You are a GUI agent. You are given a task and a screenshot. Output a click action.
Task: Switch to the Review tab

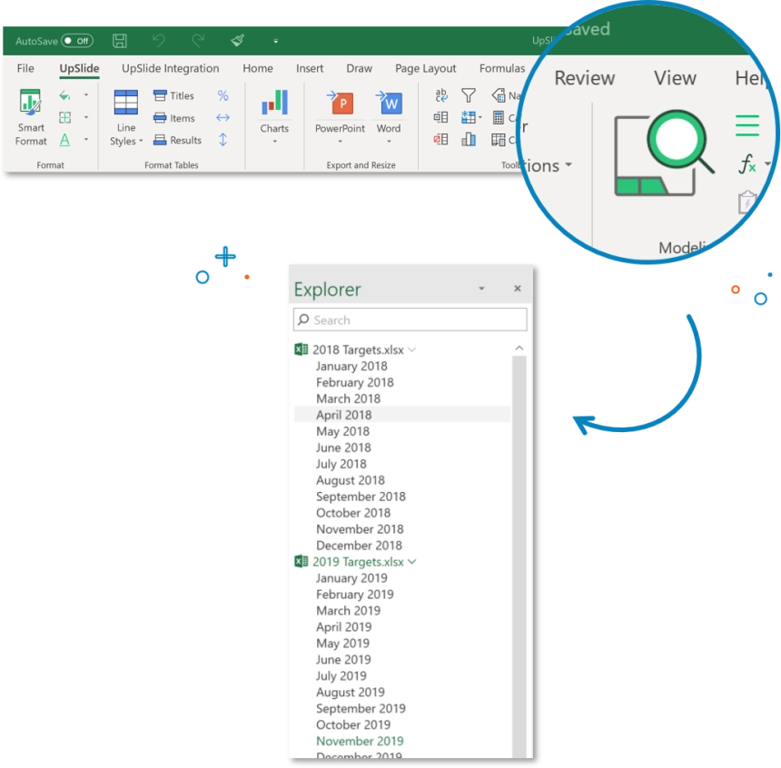(584, 78)
